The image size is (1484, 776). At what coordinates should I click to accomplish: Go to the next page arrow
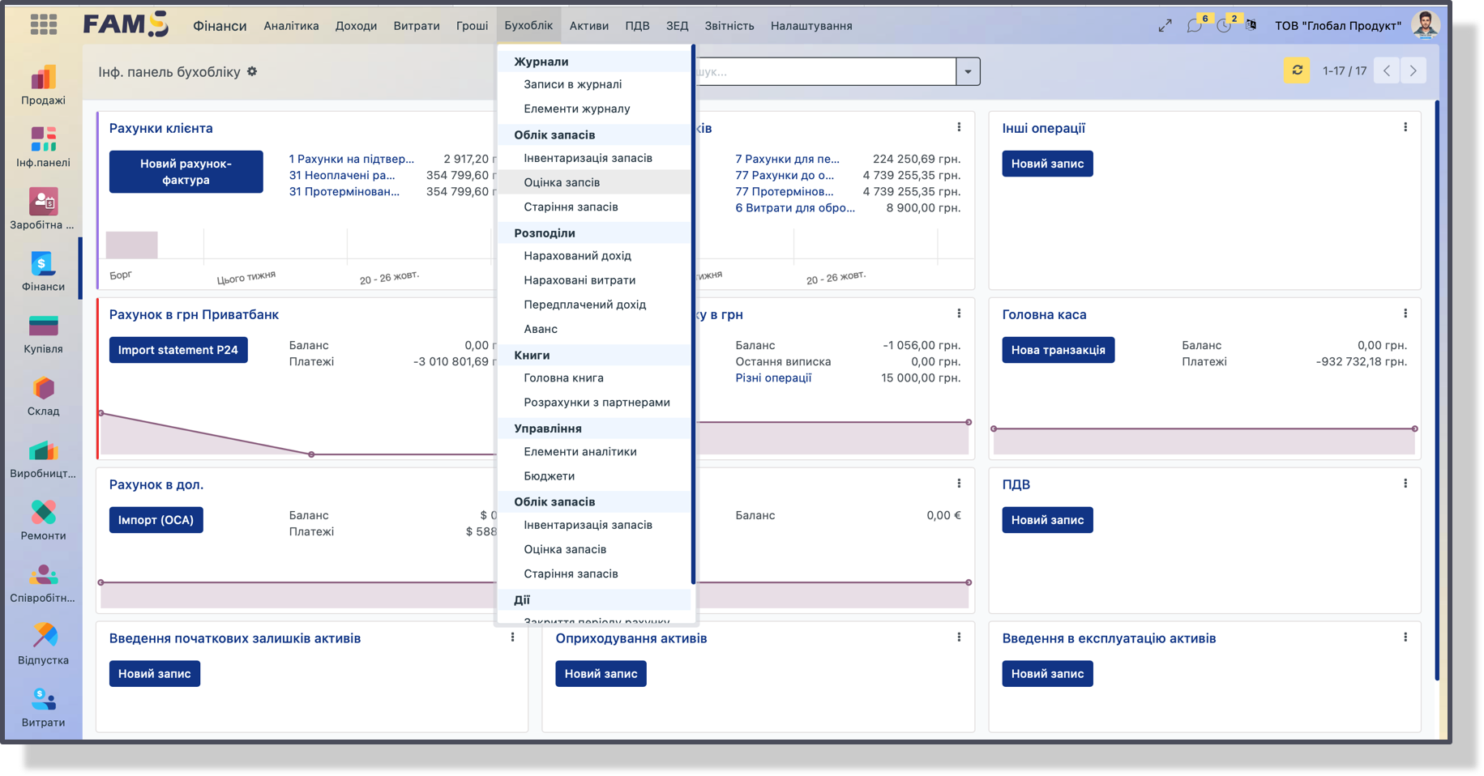pyautogui.click(x=1413, y=70)
